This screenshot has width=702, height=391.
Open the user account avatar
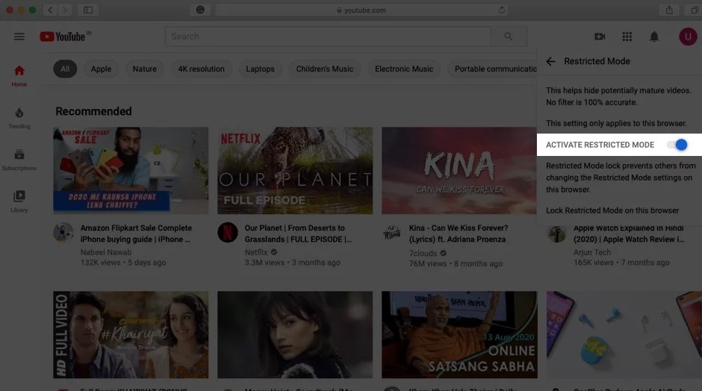(x=687, y=37)
